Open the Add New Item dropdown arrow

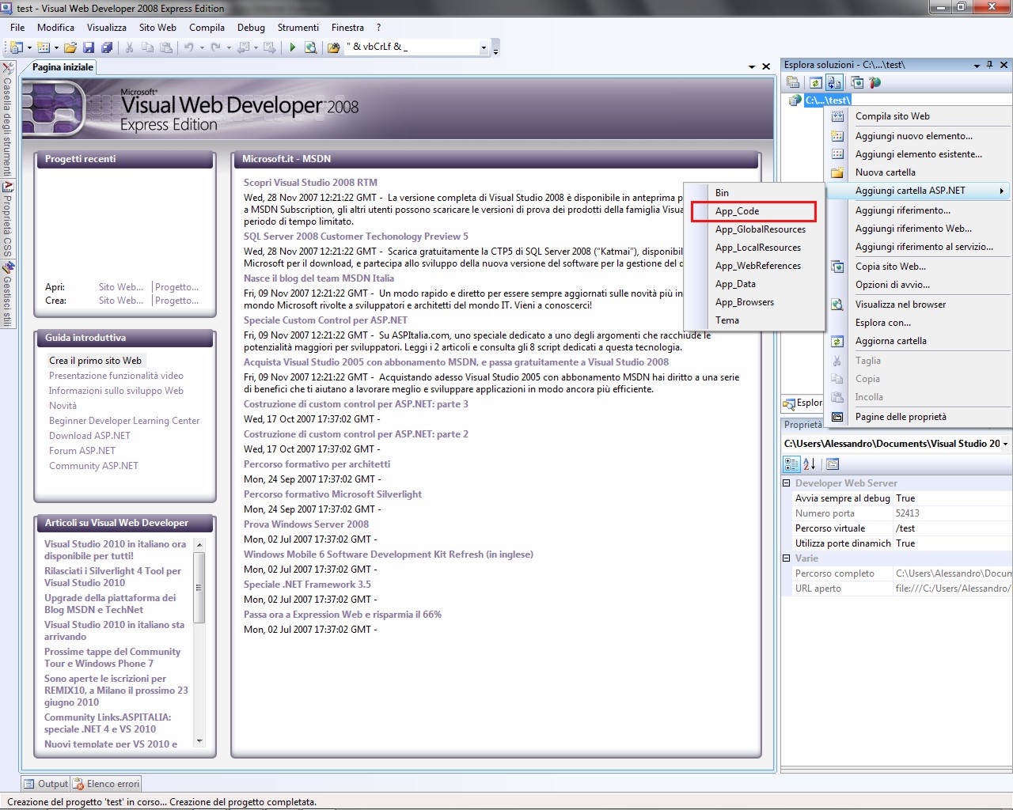click(56, 47)
